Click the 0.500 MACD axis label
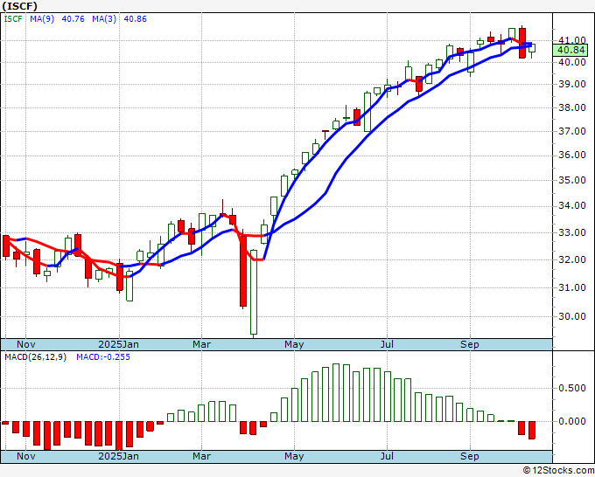Viewport: 595px width, 477px height. click(572, 388)
